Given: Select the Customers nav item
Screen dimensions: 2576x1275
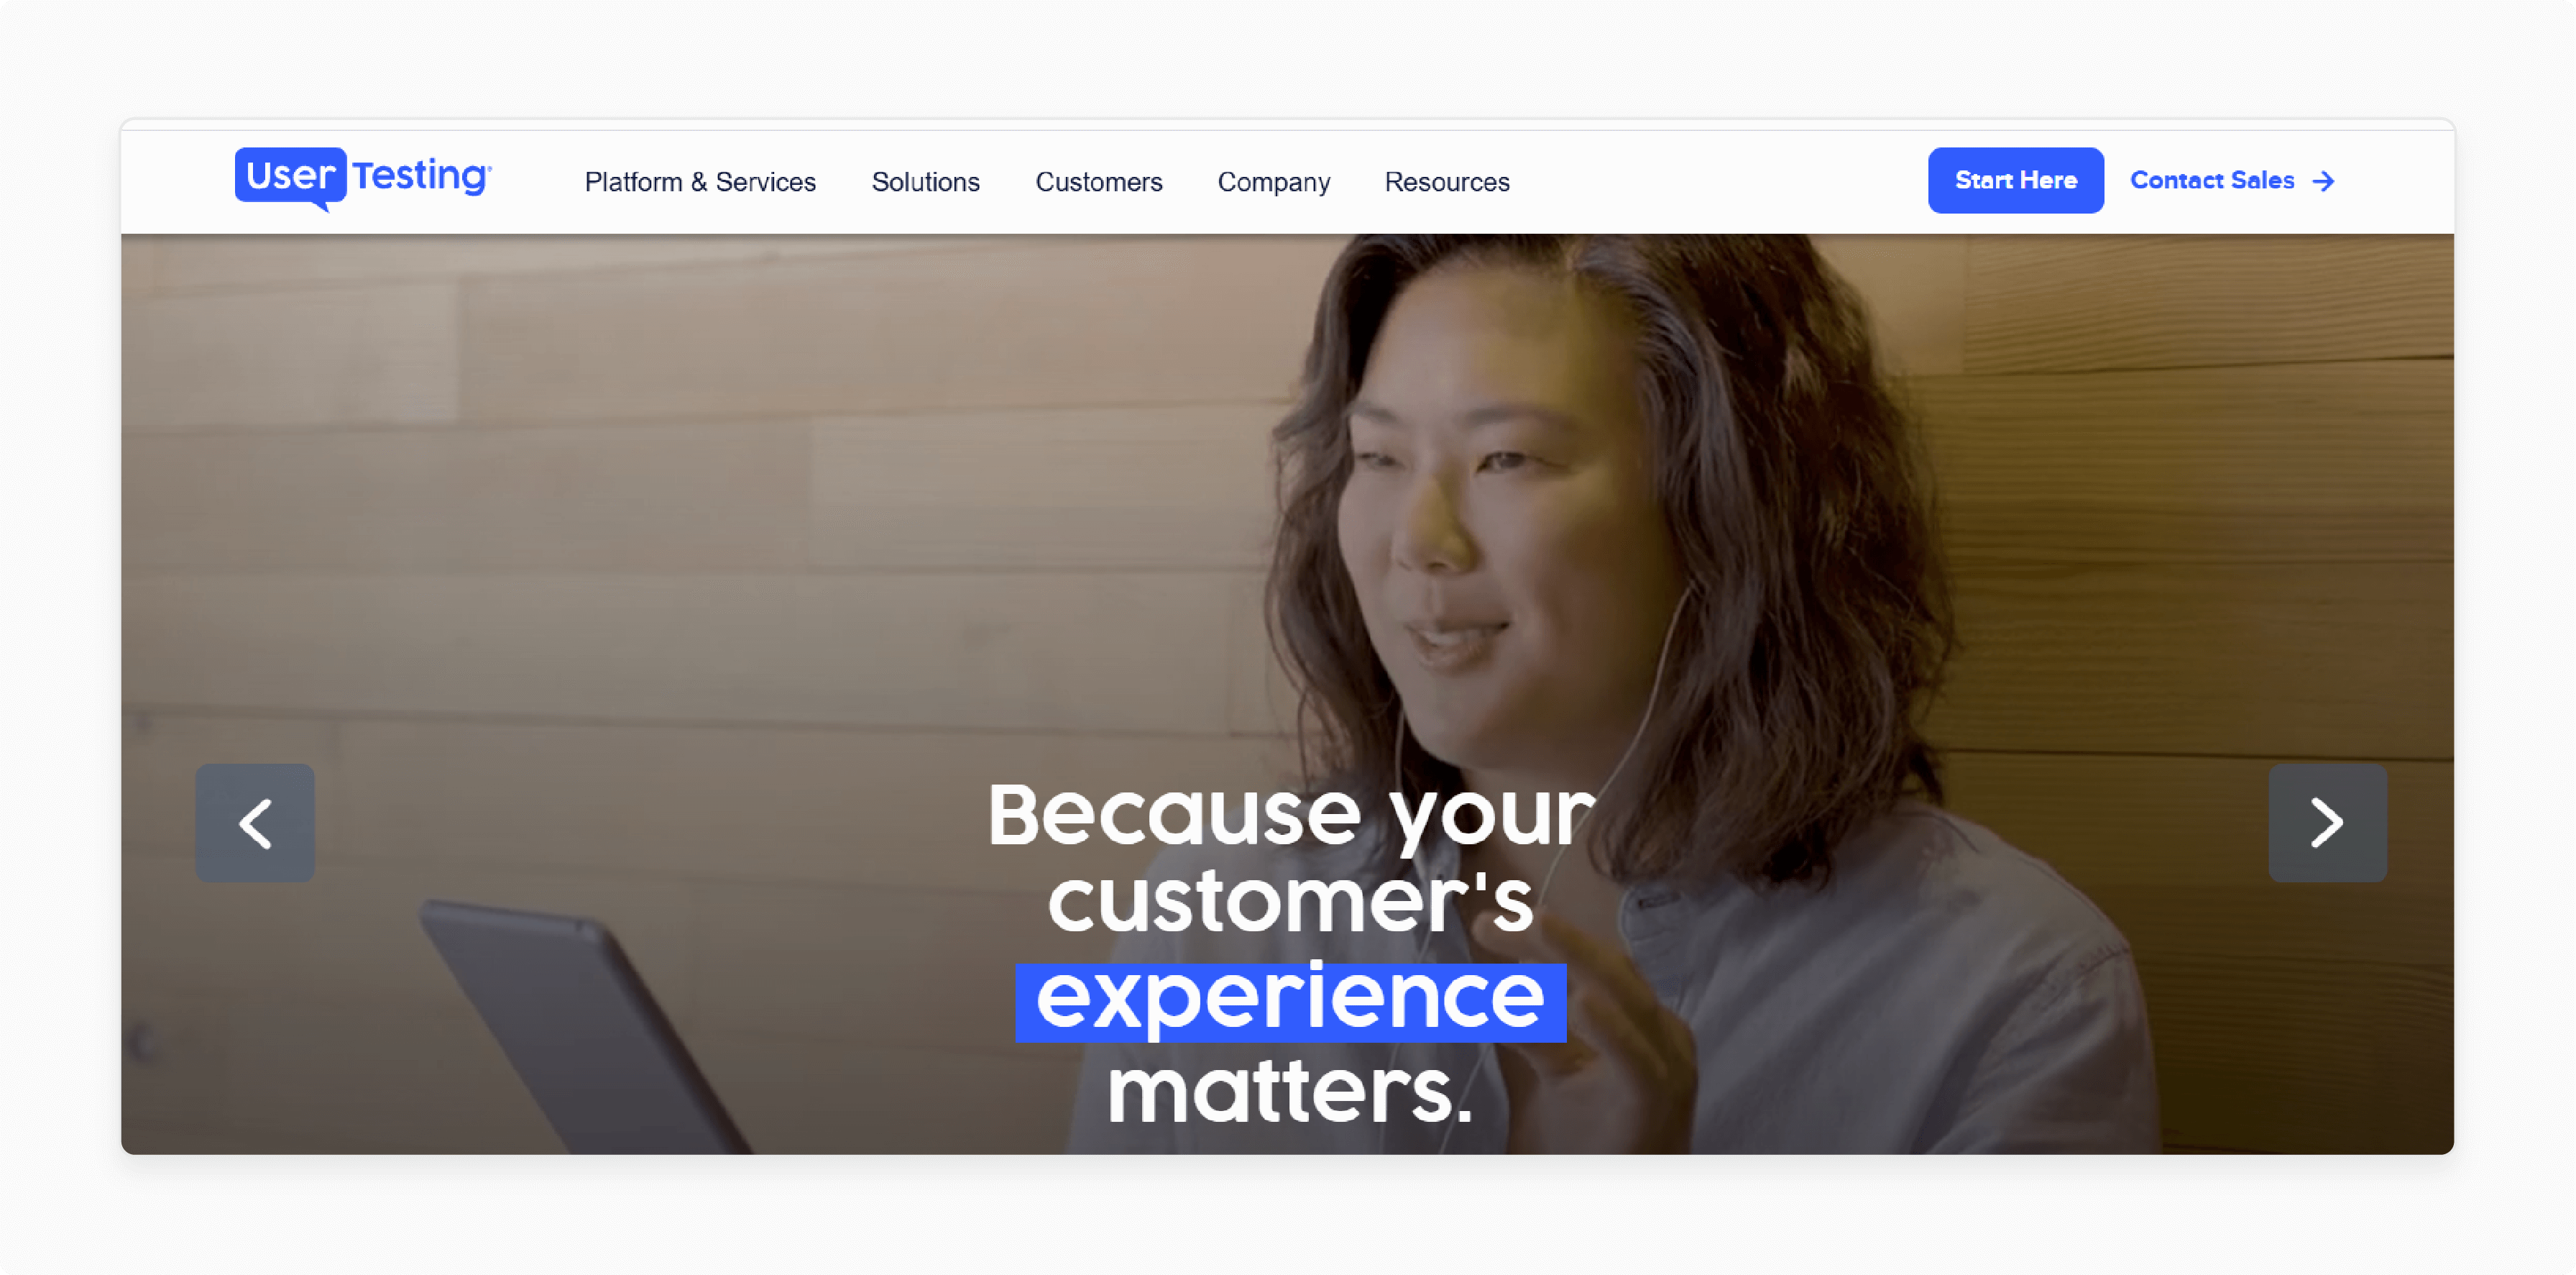Looking at the screenshot, I should coord(1099,180).
